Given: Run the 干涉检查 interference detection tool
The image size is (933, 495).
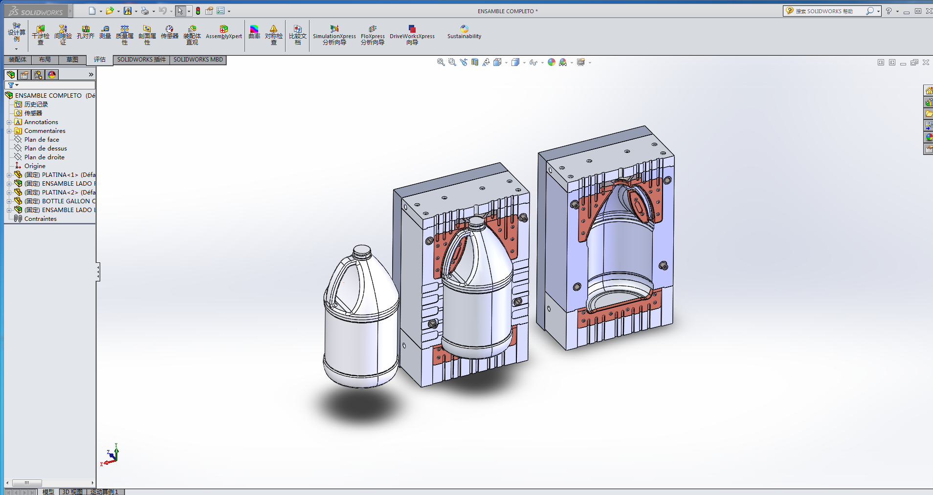Looking at the screenshot, I should pos(41,35).
